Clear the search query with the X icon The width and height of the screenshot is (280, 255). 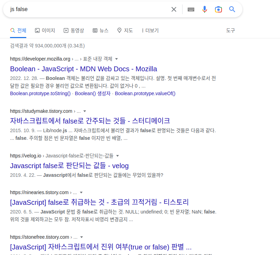[x=174, y=9]
